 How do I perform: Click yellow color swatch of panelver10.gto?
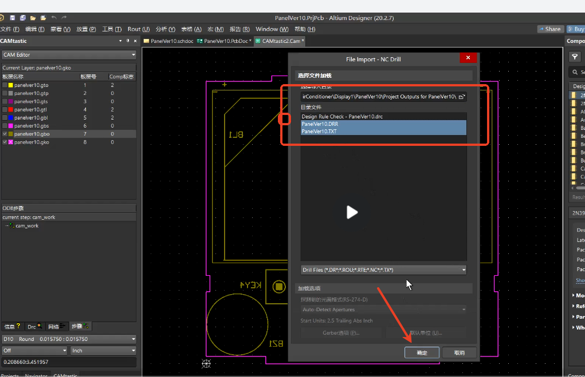click(x=11, y=85)
